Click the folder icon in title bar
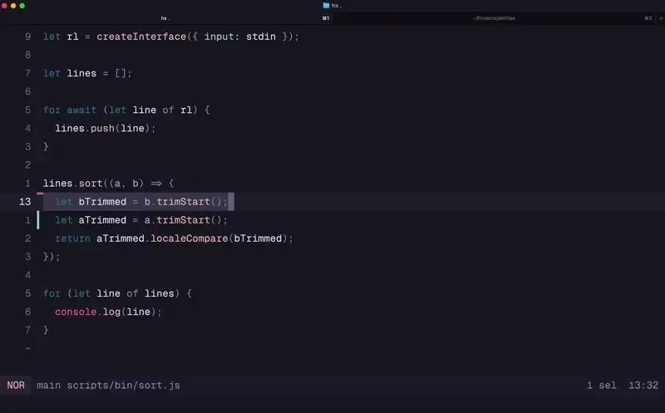Viewport: 665px width, 413px height. (x=327, y=5)
